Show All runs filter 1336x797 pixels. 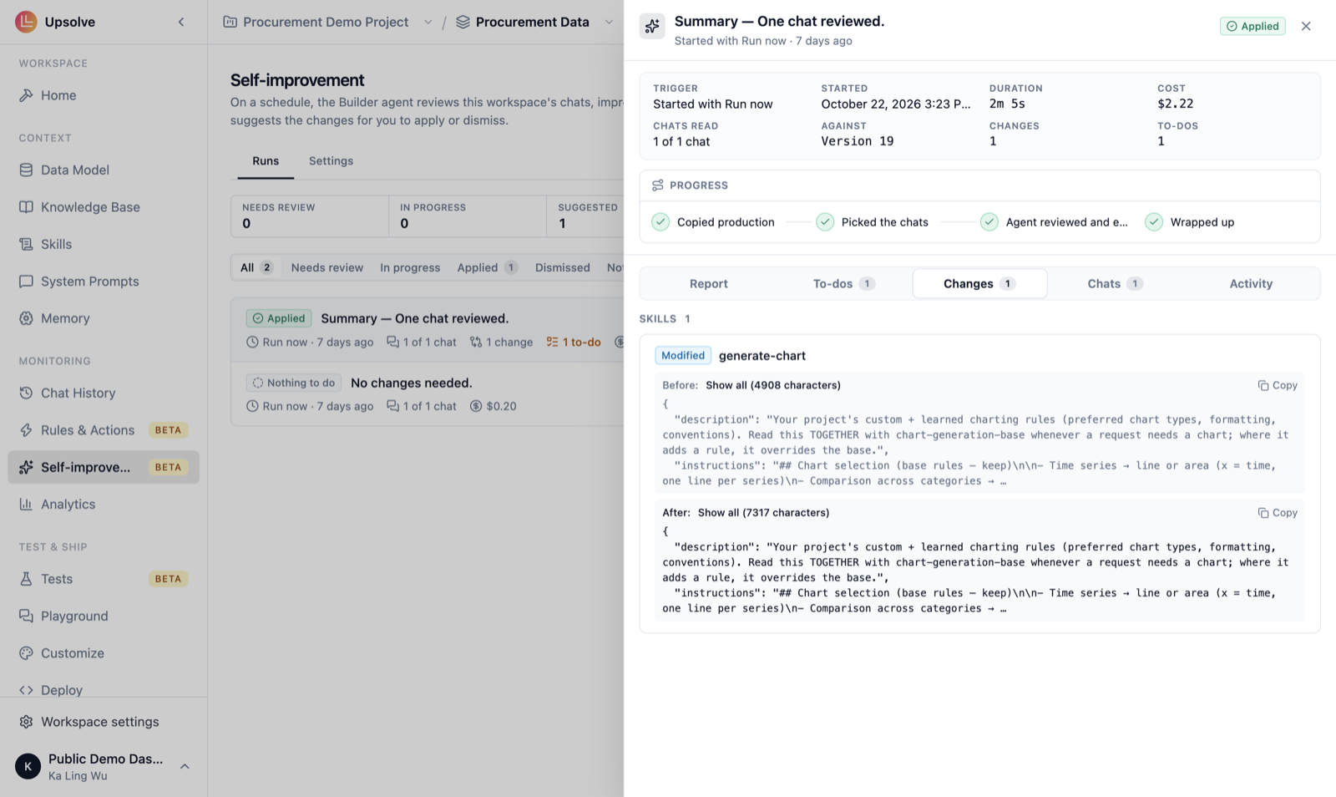click(x=256, y=267)
